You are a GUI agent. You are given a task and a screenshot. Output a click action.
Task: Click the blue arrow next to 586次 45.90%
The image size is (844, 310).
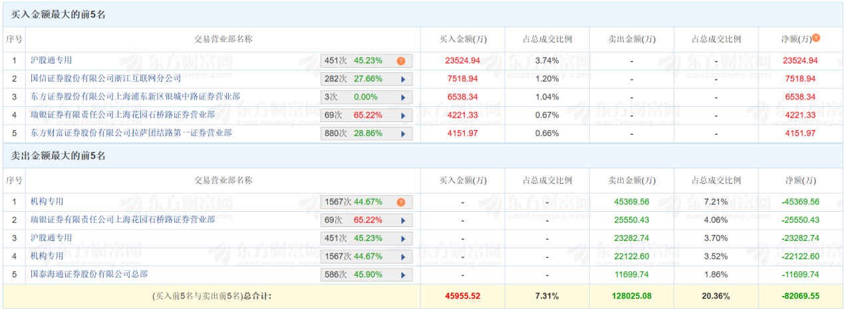[403, 274]
